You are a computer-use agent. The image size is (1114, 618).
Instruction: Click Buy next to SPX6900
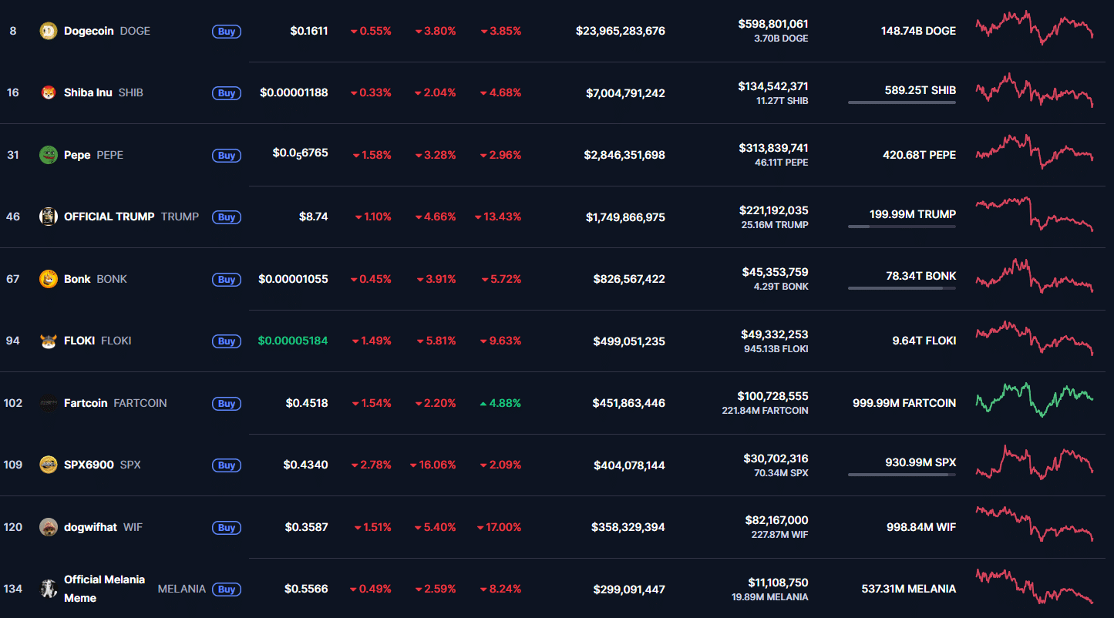227,465
